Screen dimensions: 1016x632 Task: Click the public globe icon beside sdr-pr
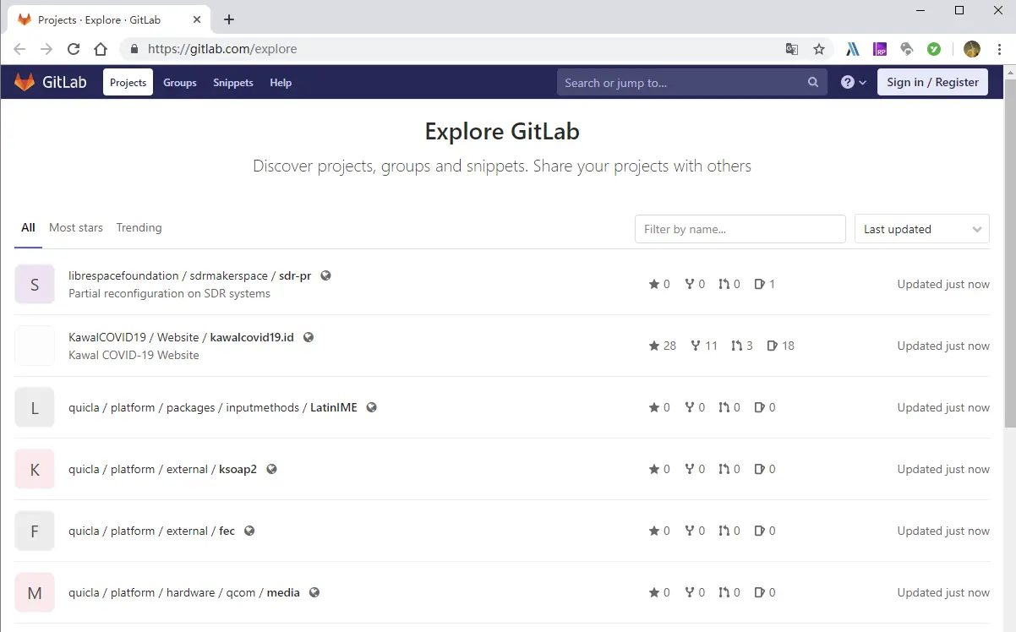coord(325,275)
